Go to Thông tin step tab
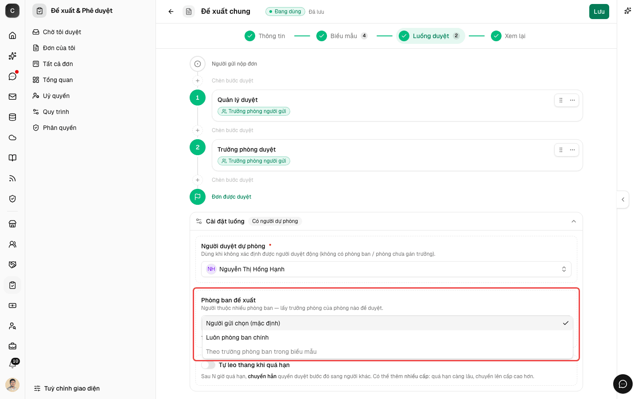The height and width of the screenshot is (399, 638). click(x=265, y=36)
